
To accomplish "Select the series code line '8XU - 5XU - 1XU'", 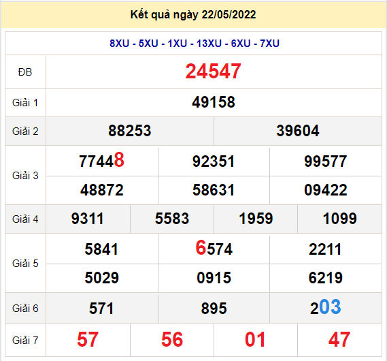I will [x=148, y=44].
